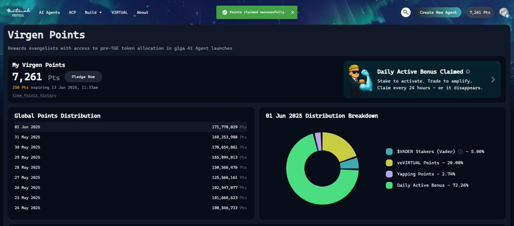Click Yapping Points - 2.74% legend label
Image resolution: width=514 pixels, height=226 pixels.
pos(426,174)
